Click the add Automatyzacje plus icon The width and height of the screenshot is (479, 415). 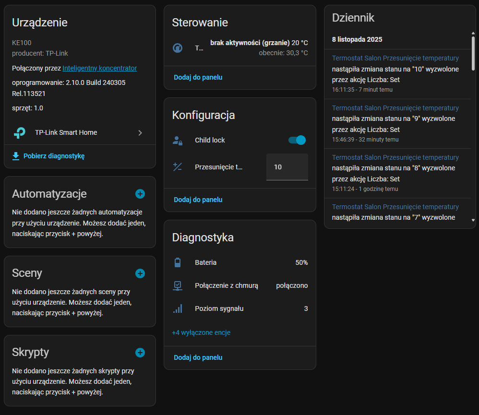click(140, 194)
